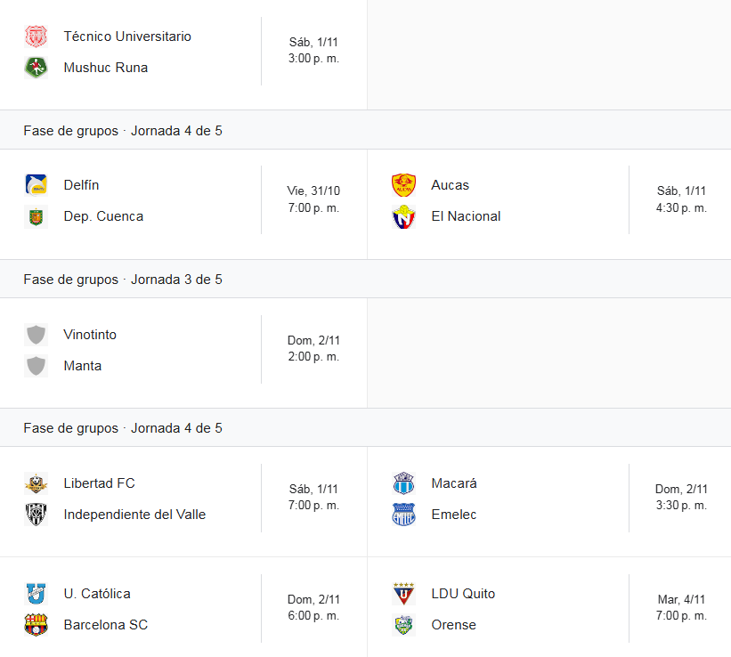Click the LDU Quito team crest
731x657 pixels.
pyautogui.click(x=403, y=594)
